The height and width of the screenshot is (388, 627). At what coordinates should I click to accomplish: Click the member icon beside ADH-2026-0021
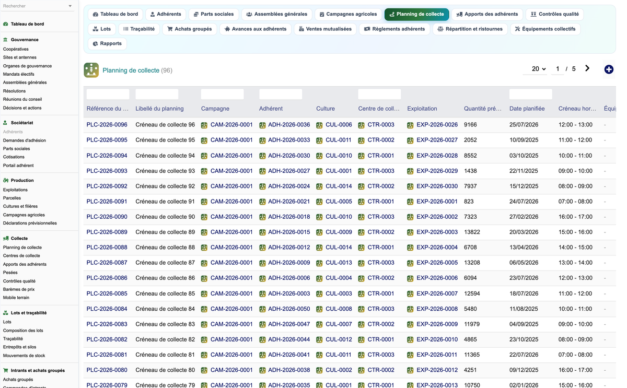[262, 202]
